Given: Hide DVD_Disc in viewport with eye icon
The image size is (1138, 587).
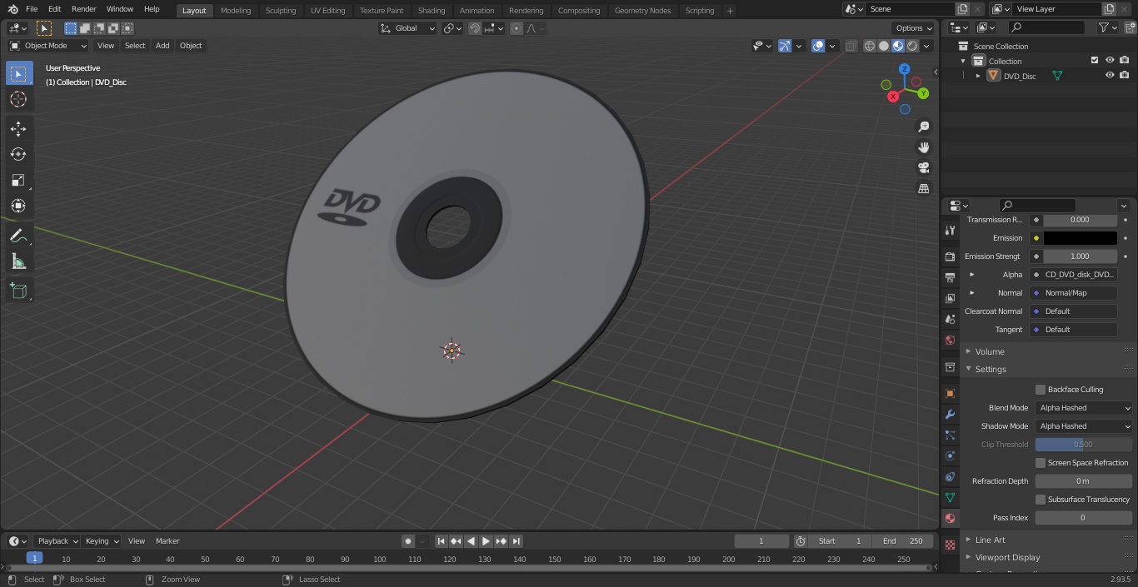Looking at the screenshot, I should click(1110, 76).
